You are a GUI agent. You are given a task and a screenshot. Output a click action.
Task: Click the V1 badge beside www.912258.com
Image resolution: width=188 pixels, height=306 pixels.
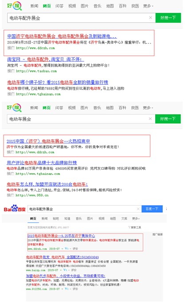pos(67,289)
